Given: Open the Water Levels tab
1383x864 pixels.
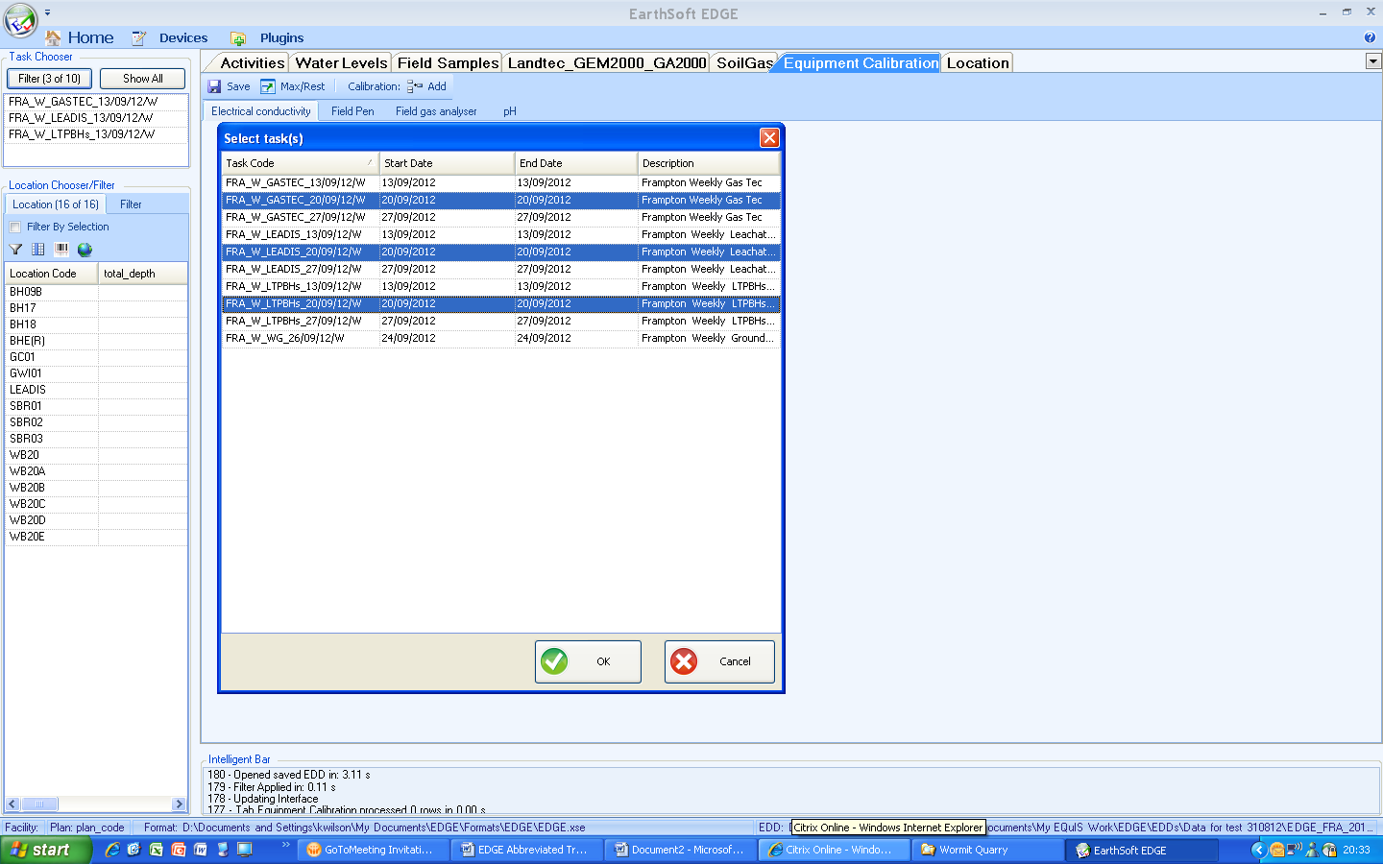Looking at the screenshot, I should pos(341,63).
